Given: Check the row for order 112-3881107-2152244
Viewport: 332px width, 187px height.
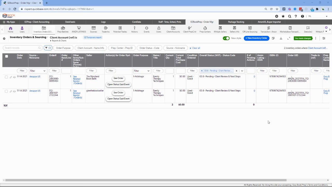Looking at the screenshot, I should tap(6, 91).
